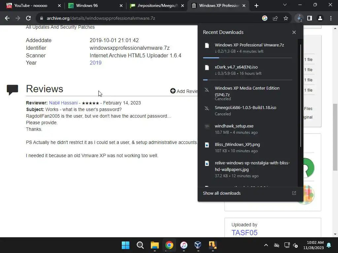This screenshot has width=338, height=253.
Task: Click the xDark_v4.7_x64(EN).iso file icon
Action: click(207, 67)
